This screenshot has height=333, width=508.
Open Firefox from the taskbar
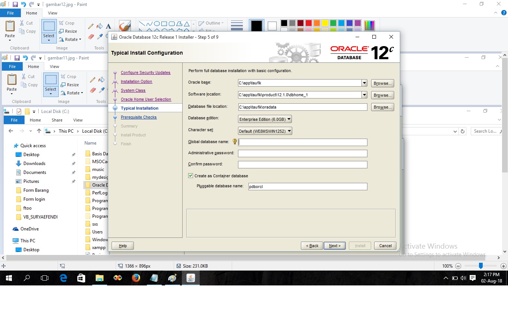pyautogui.click(x=136, y=278)
